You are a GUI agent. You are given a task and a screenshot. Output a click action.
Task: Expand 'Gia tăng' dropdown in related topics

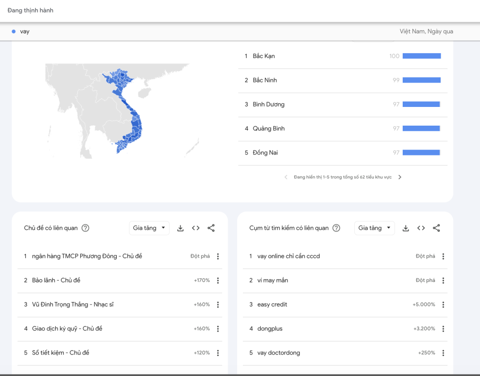click(x=149, y=228)
